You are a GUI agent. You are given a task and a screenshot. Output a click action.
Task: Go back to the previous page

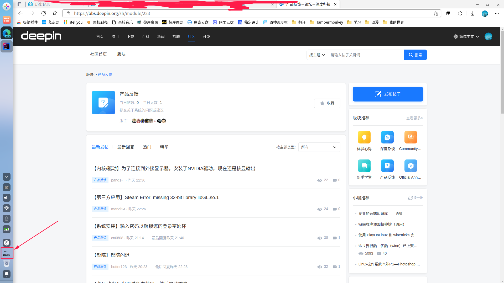tap(20, 13)
